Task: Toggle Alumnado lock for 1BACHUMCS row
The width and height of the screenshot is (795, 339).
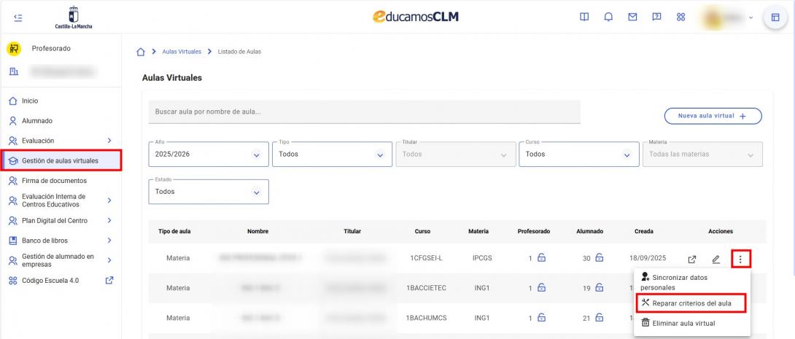Action: click(x=596, y=318)
